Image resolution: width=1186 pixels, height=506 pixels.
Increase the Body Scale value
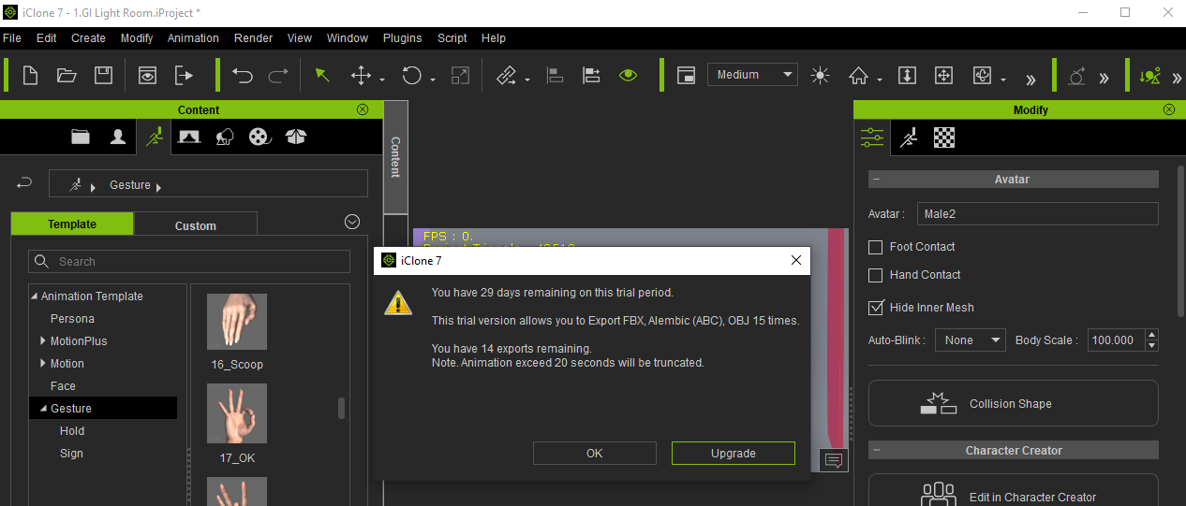(x=1151, y=335)
